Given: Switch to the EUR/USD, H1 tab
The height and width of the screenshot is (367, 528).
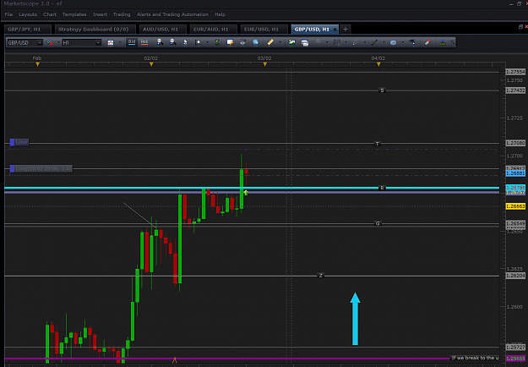Looking at the screenshot, I should [264, 30].
